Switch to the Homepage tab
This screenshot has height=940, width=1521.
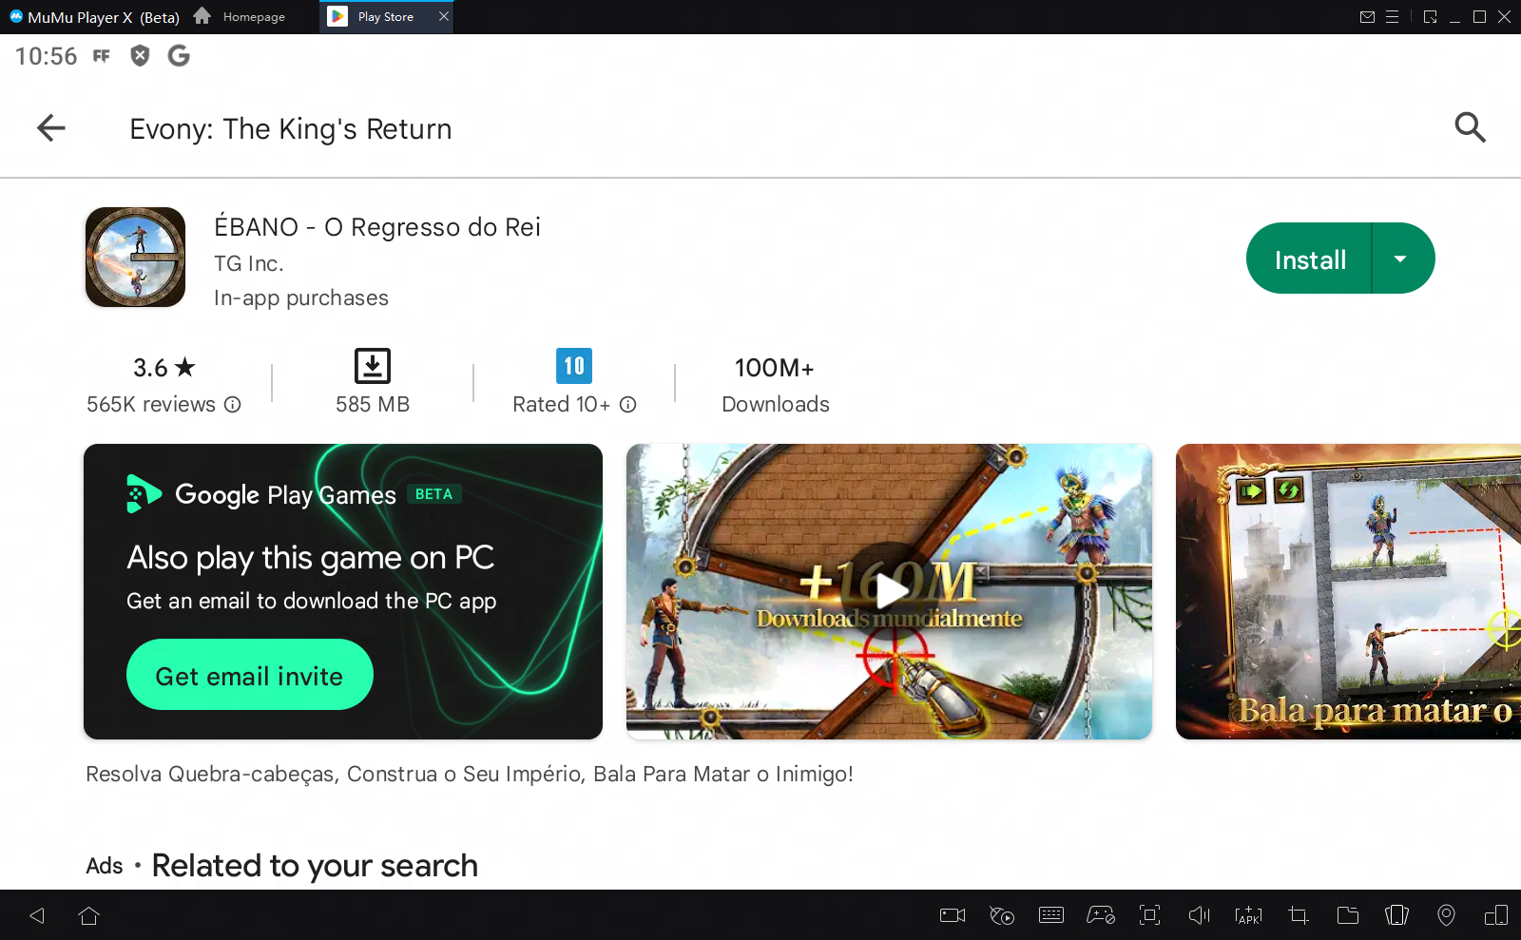pos(241,17)
